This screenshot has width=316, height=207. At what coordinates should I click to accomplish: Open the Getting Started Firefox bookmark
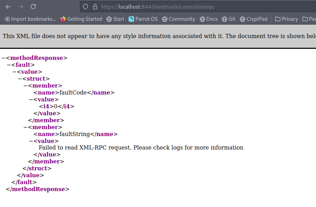coord(81,19)
